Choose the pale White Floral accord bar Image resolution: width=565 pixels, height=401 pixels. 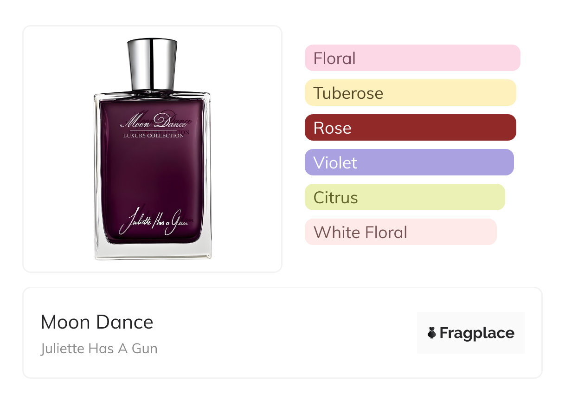pyautogui.click(x=401, y=232)
